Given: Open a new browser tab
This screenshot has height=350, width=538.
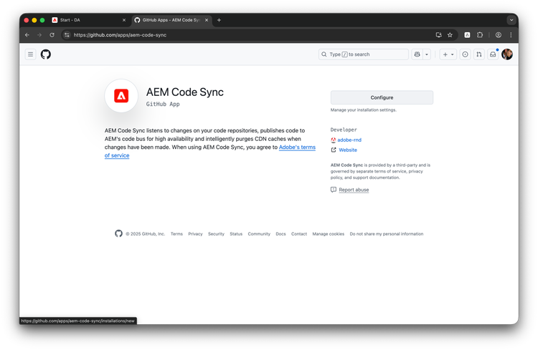Looking at the screenshot, I should (219, 20).
